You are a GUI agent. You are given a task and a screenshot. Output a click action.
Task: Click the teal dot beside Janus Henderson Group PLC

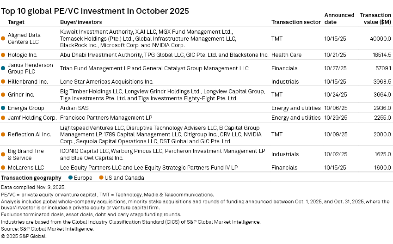(x=3, y=68)
